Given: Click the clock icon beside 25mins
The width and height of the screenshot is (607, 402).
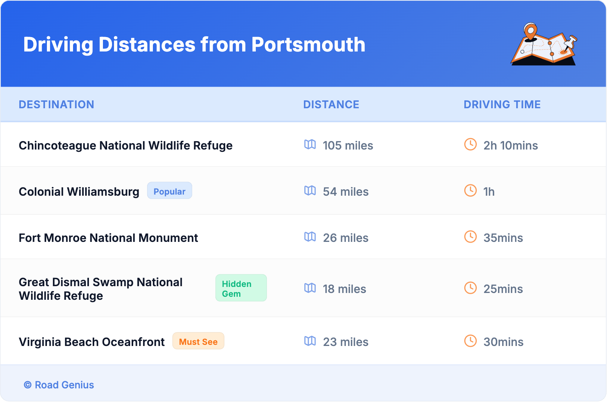Looking at the screenshot, I should pos(470,288).
